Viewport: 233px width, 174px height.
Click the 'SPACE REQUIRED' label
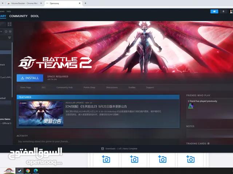click(x=58, y=76)
